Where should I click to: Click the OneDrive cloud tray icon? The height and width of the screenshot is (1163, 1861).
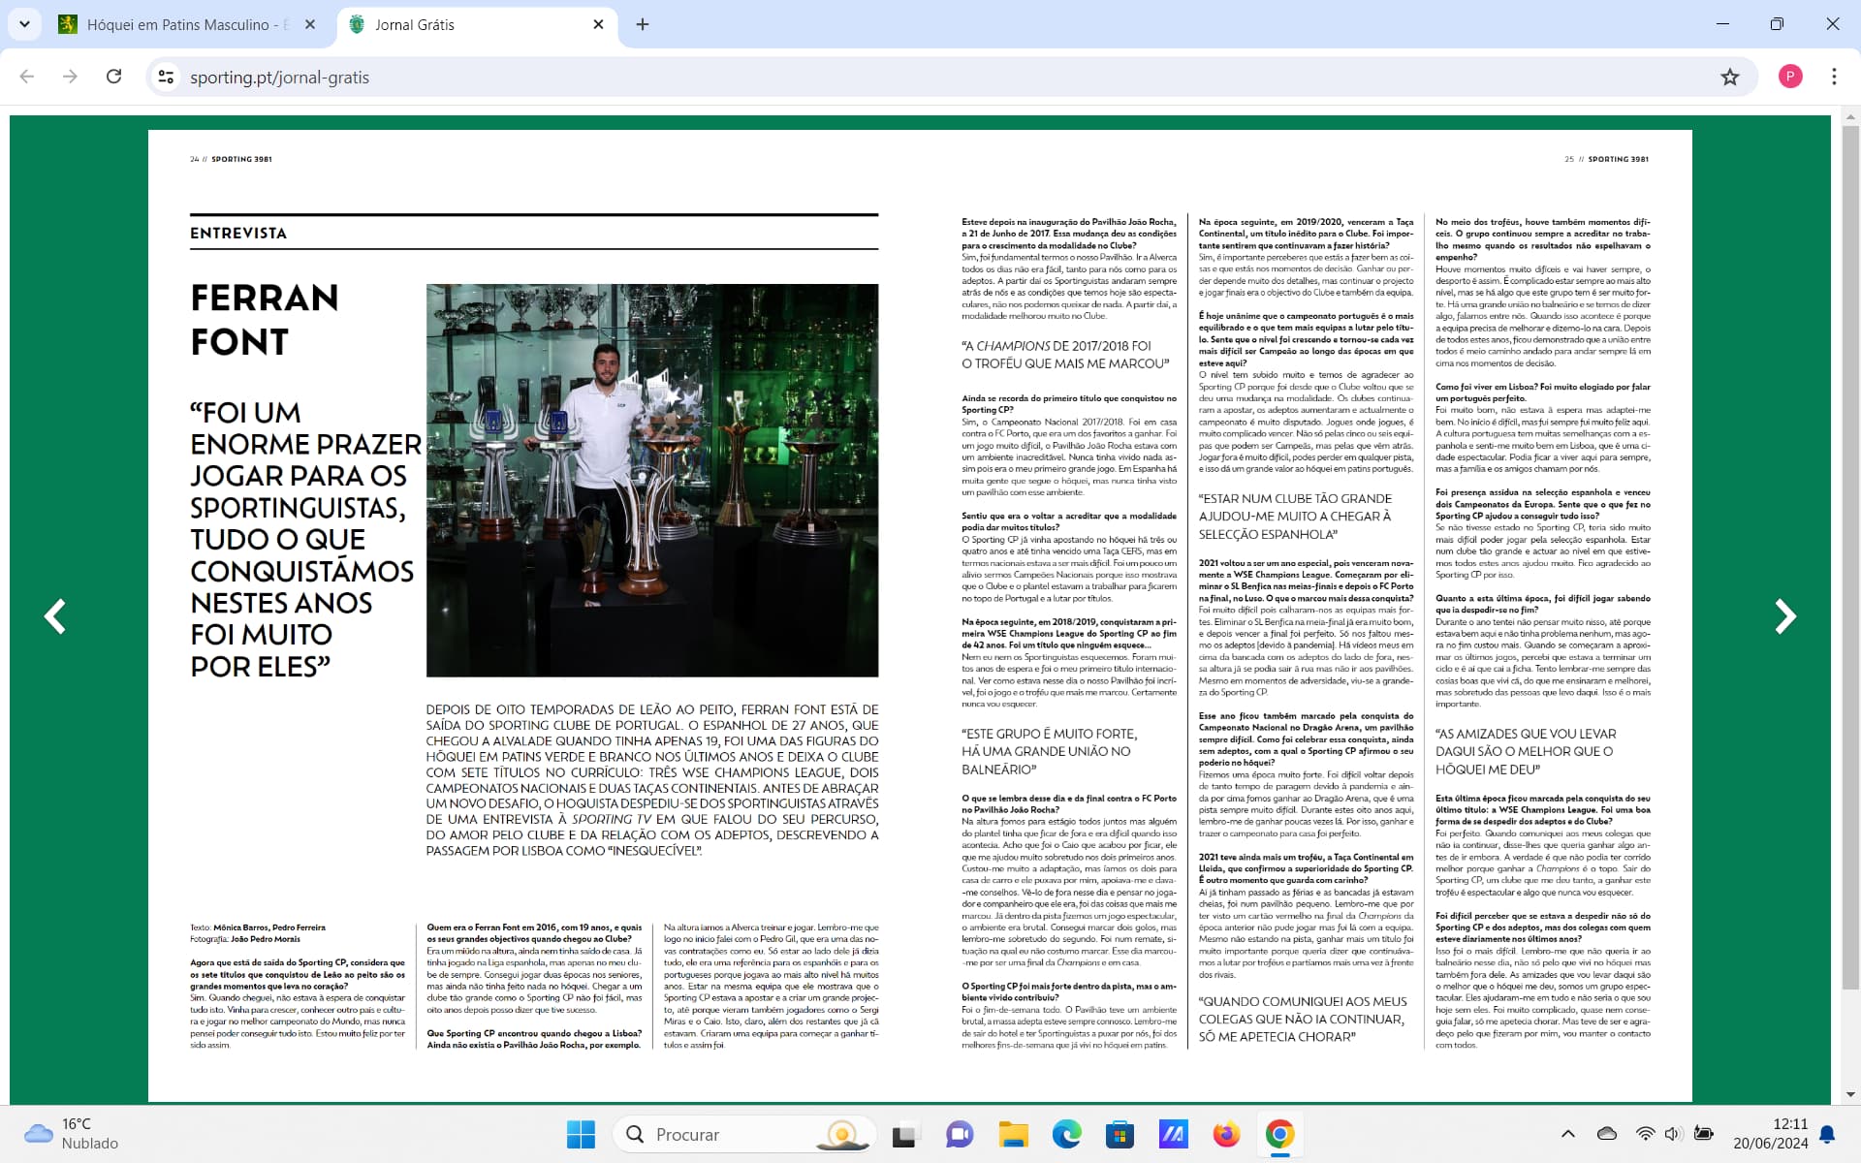[1606, 1134]
